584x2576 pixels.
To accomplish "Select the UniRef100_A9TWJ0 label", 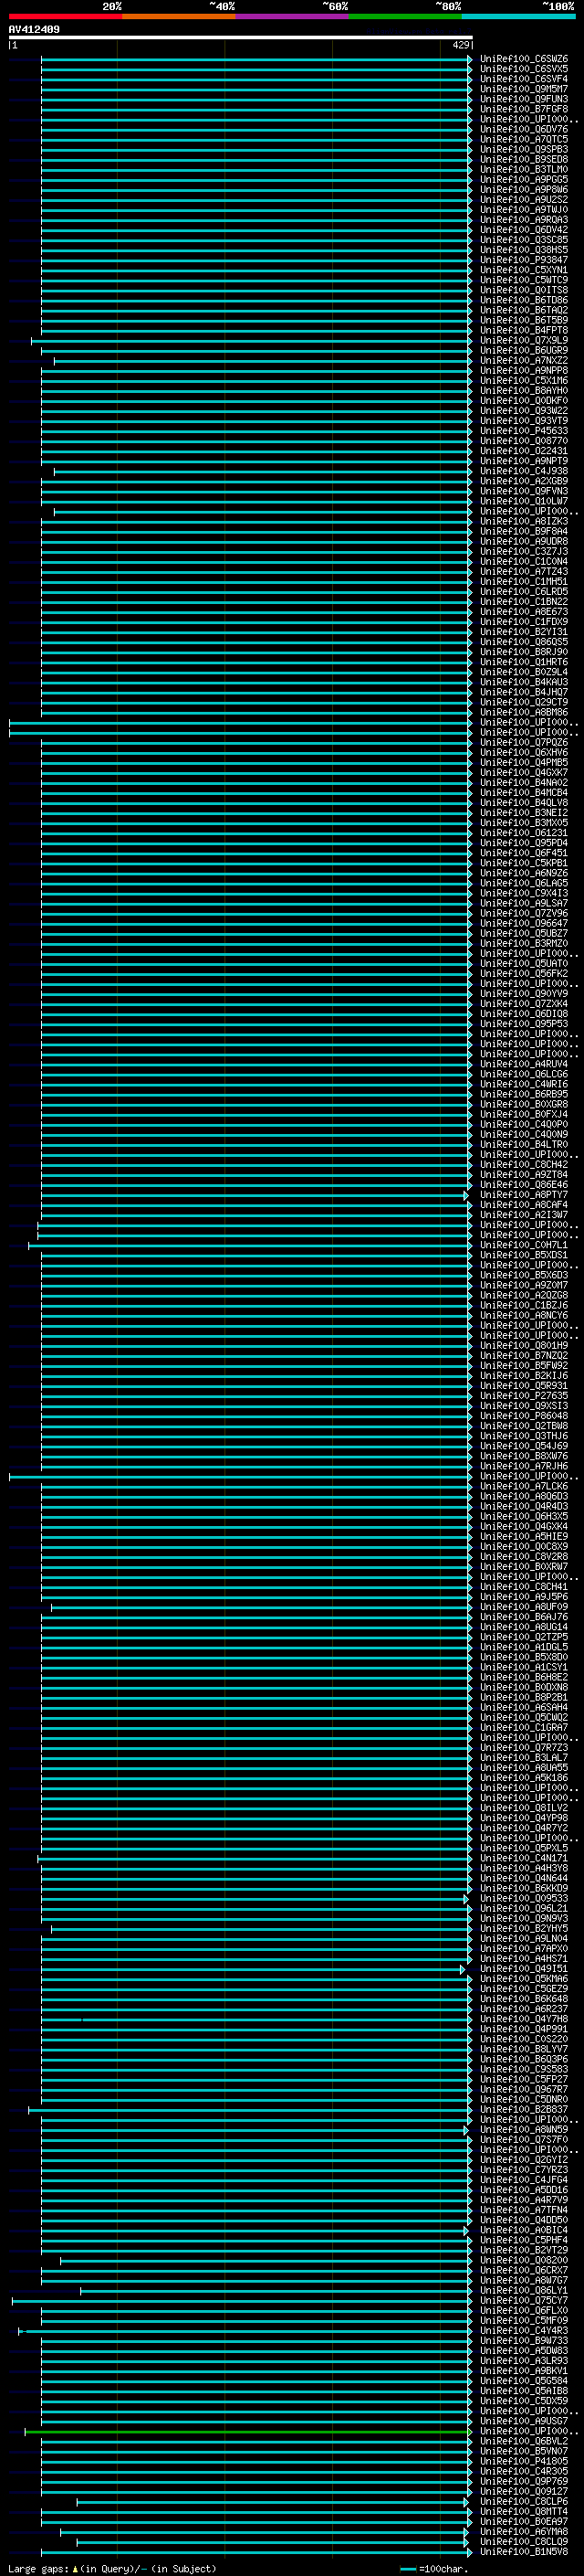I will click(524, 210).
